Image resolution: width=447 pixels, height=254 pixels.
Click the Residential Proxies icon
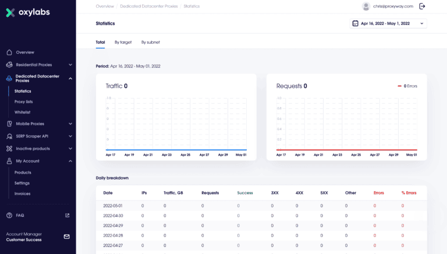click(9, 65)
